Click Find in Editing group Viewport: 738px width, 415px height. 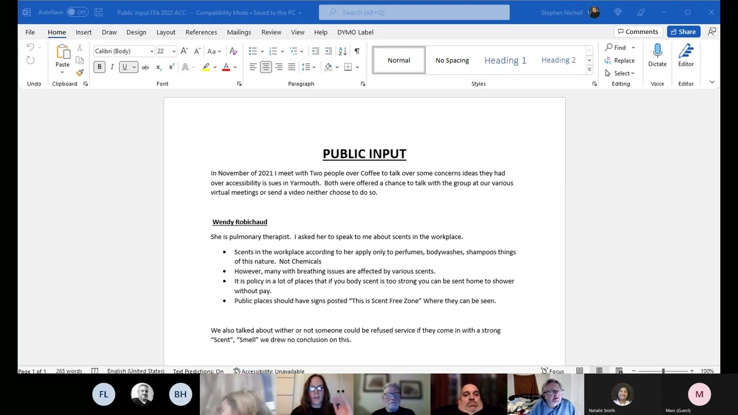tap(615, 48)
